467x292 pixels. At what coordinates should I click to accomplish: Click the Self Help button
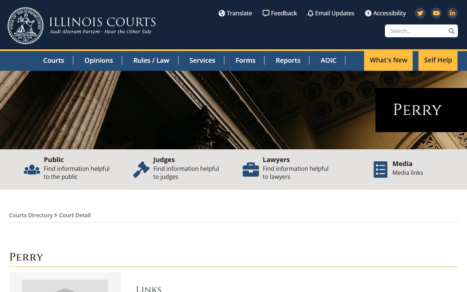click(438, 61)
